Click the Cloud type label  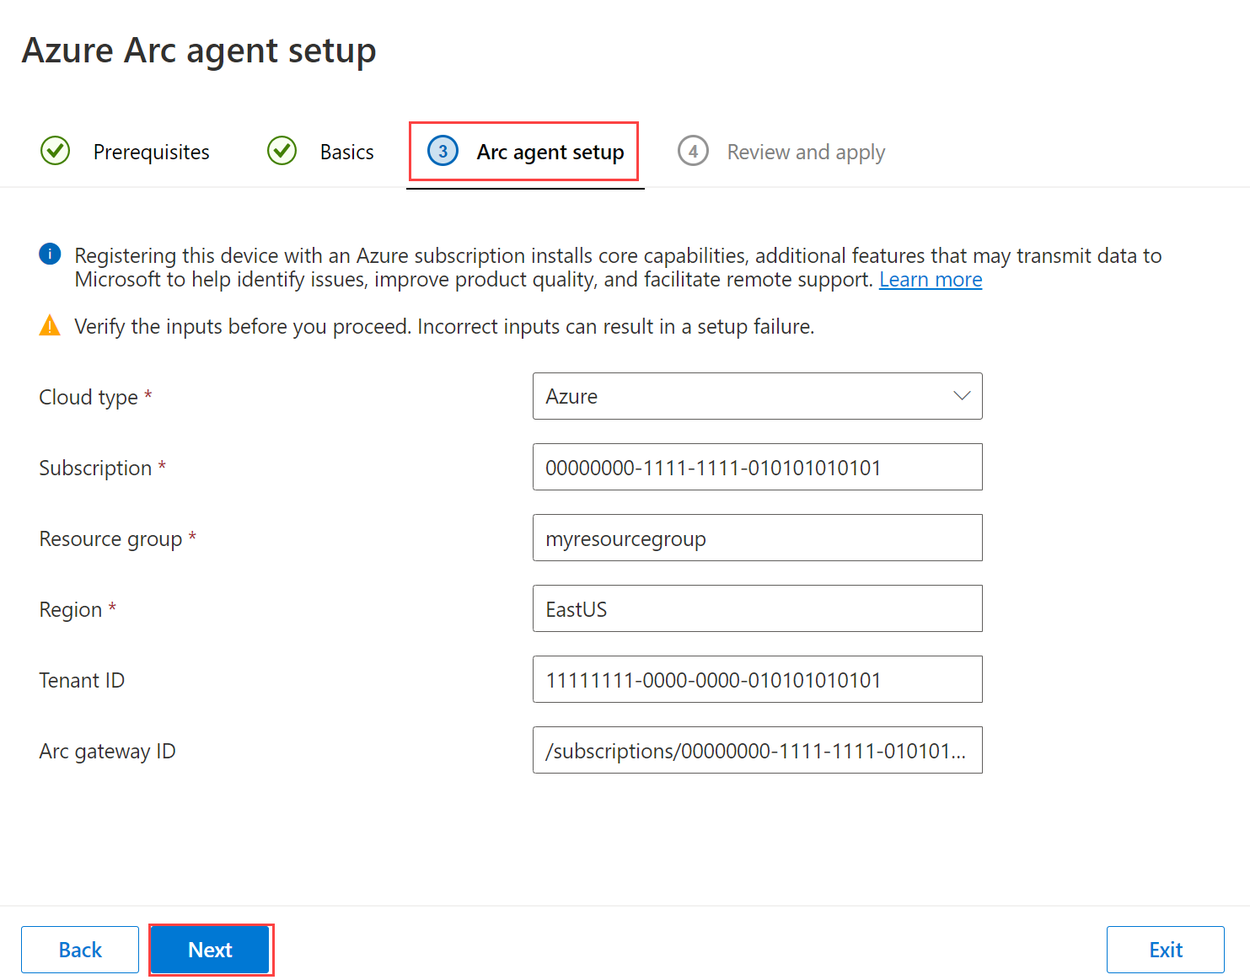95,397
